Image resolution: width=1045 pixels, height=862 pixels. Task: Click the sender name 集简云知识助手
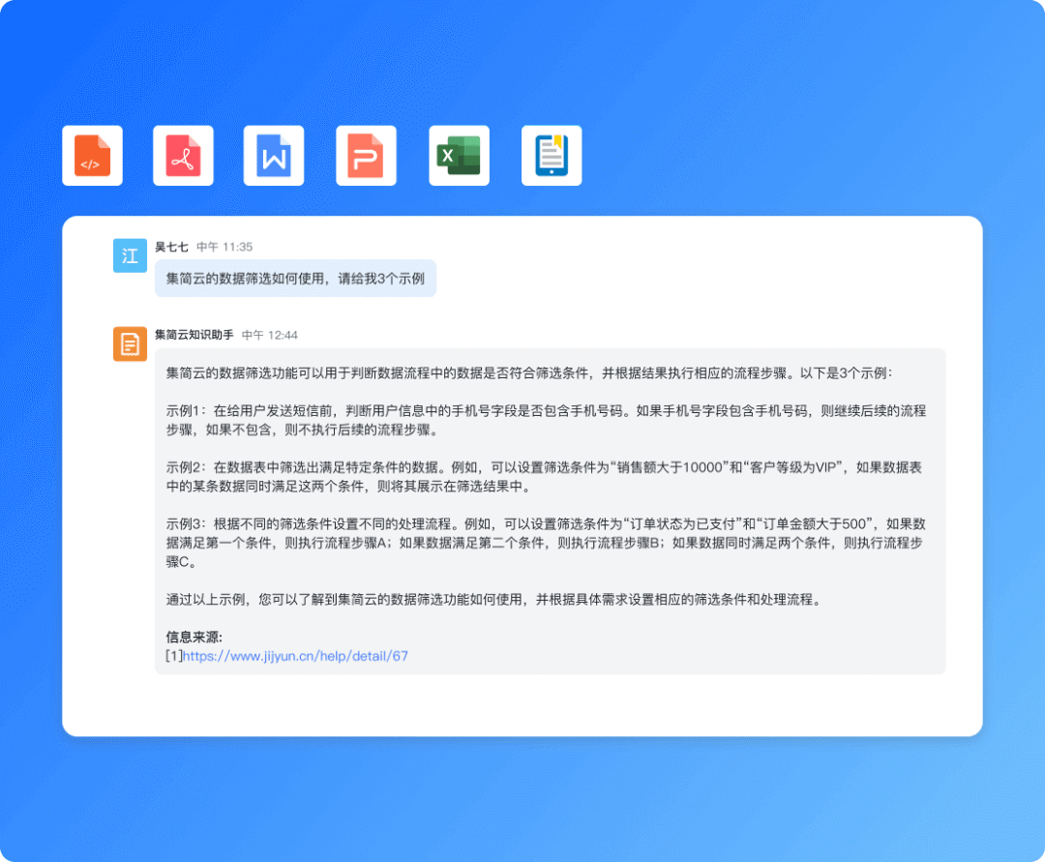coord(194,335)
